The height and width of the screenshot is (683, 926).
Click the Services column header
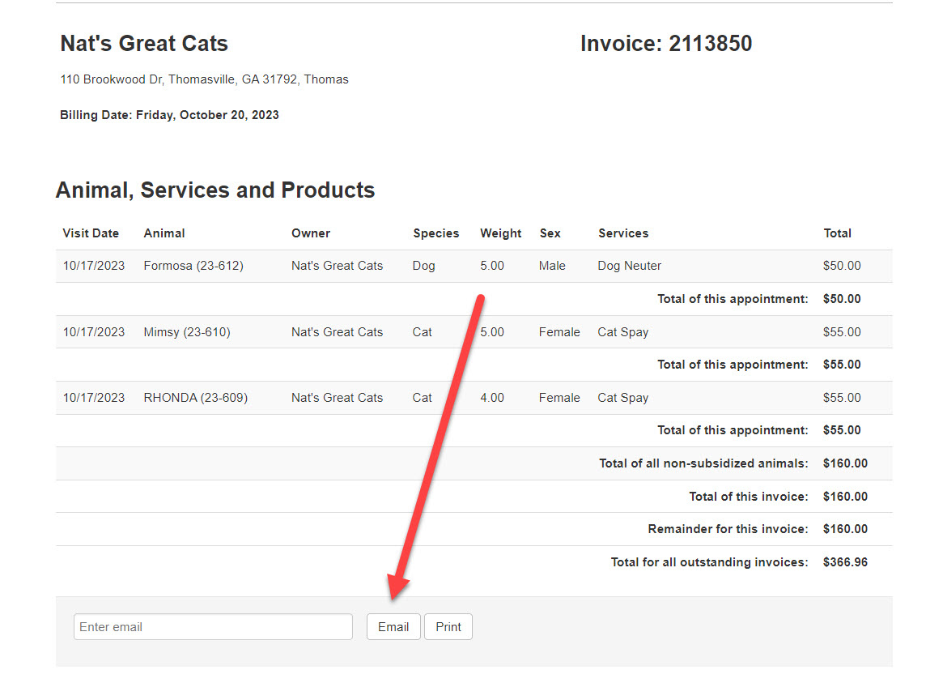pos(623,233)
